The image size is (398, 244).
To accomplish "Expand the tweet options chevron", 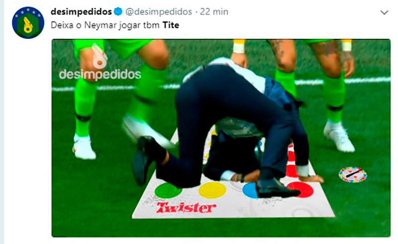I will coord(384,12).
